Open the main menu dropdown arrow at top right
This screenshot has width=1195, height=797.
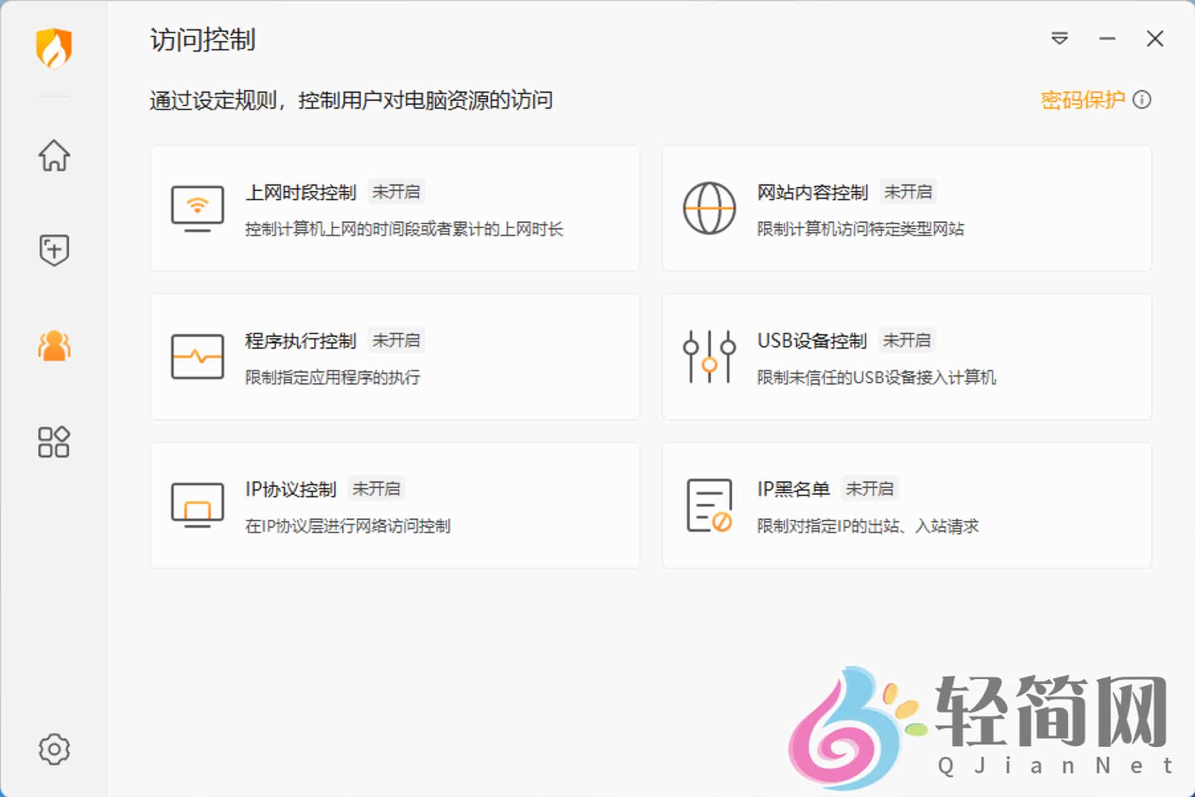1060,38
